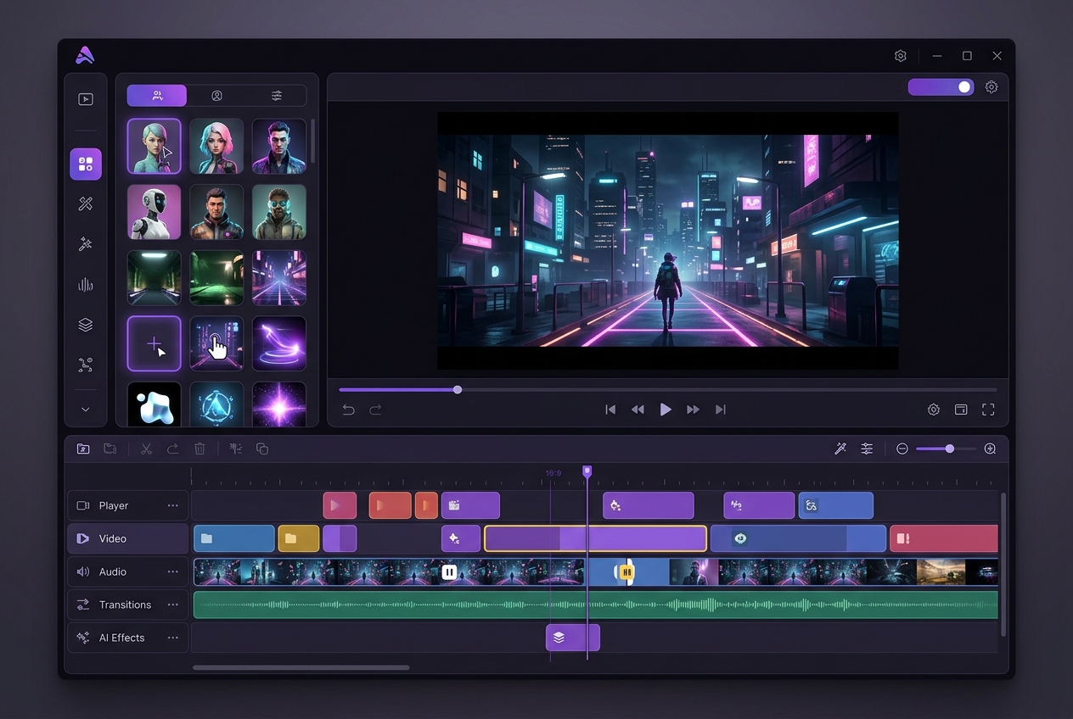Open options menu for the Transitions track
Image resolution: width=1073 pixels, height=719 pixels.
173,605
